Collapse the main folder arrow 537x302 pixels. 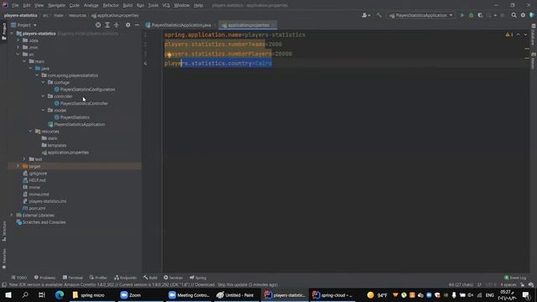click(x=24, y=61)
